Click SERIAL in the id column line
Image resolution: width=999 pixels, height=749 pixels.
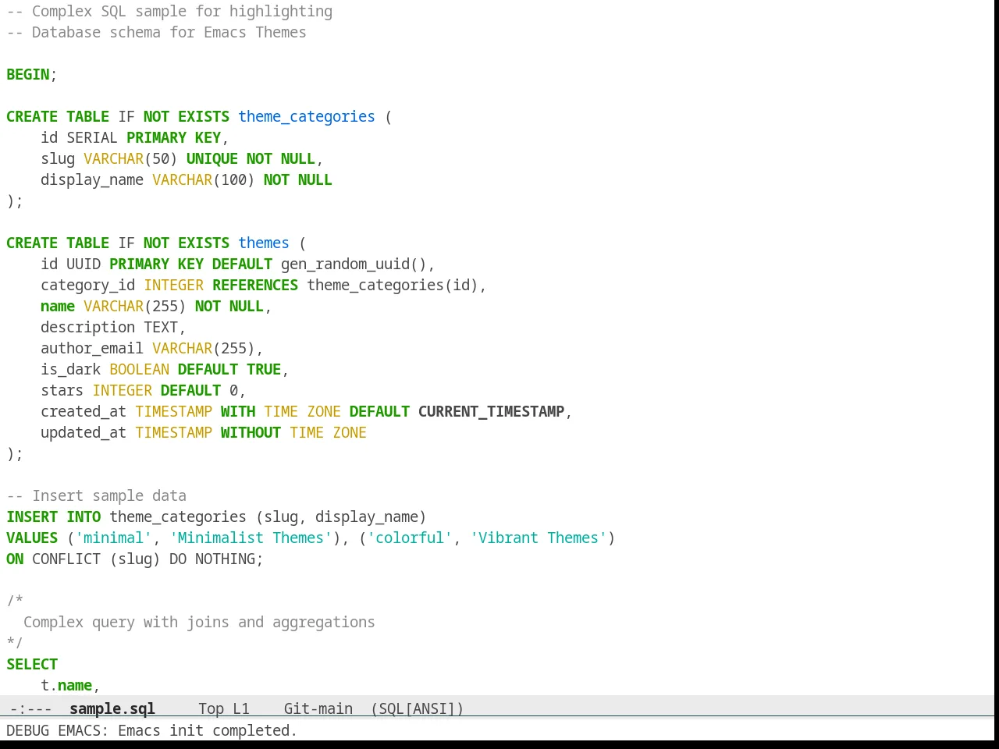92,137
